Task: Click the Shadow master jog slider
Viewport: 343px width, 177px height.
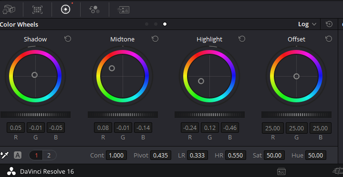Action: pyautogui.click(x=35, y=115)
